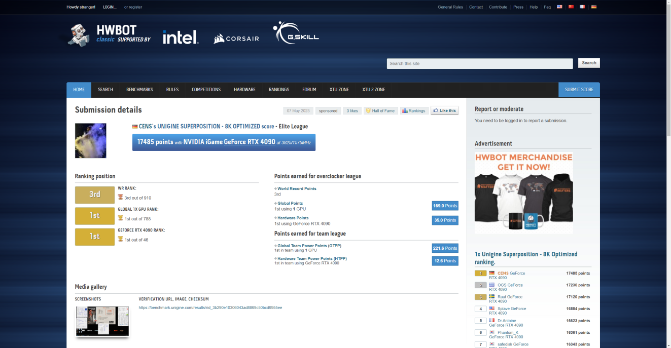Select the French flag language icon

click(582, 7)
